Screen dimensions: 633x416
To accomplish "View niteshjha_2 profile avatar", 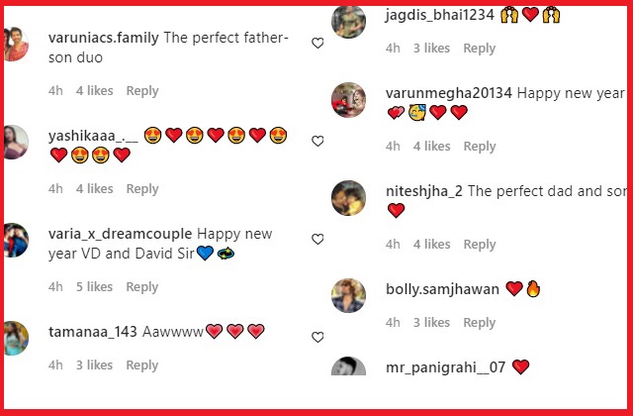I will coord(348,198).
